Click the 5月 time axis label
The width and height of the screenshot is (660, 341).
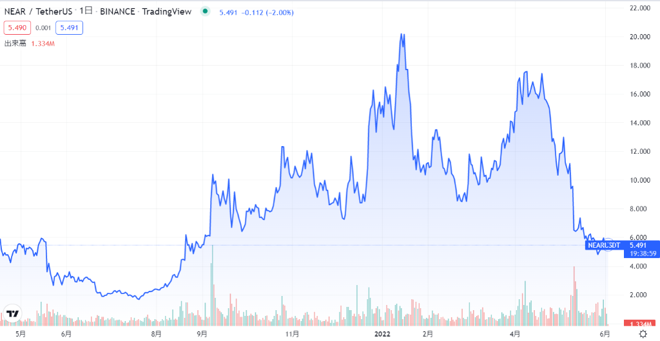pyautogui.click(x=20, y=334)
